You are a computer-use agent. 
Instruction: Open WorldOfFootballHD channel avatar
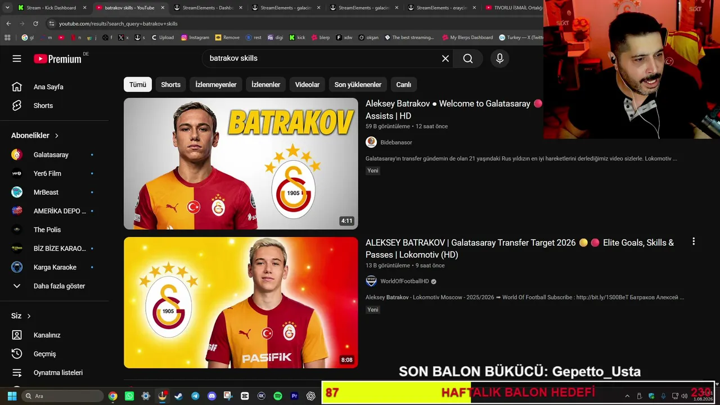371,281
